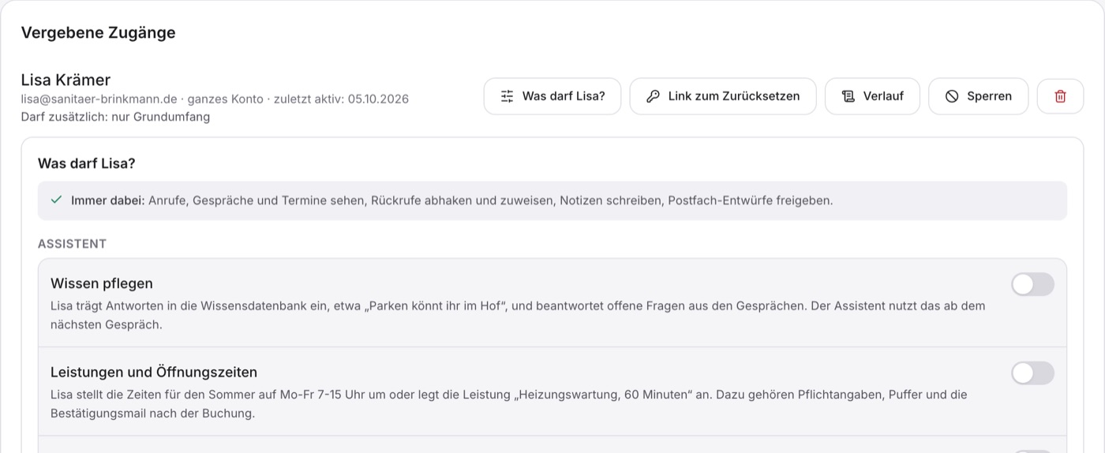This screenshot has width=1105, height=453.
Task: Click the Vergebene Zugänge heading
Action: point(98,32)
